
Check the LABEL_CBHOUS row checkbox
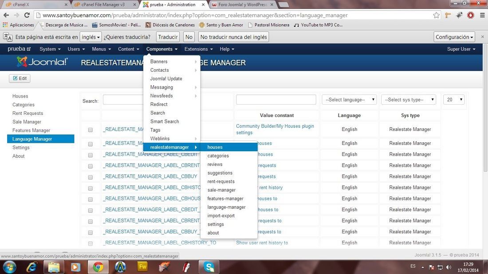point(90,199)
